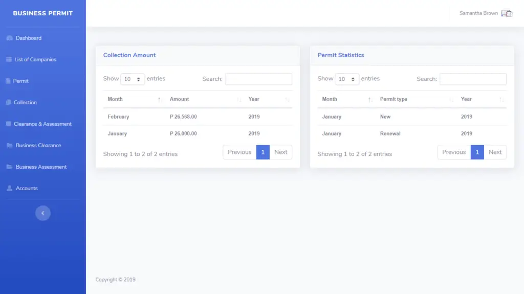Image resolution: width=524 pixels, height=294 pixels.
Task: Collapse the sidebar with the chevron button
Action: click(43, 213)
